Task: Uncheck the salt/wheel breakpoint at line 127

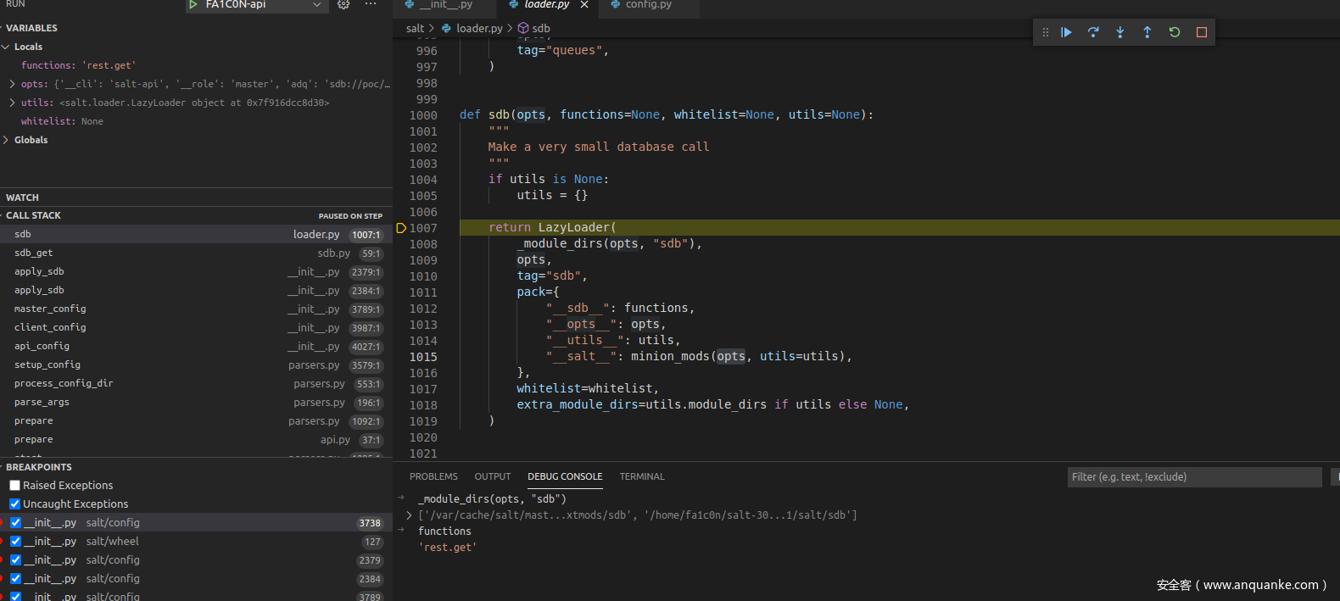Action: tap(15, 542)
